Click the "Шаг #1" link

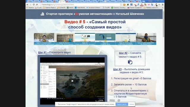click(x=42, y=52)
